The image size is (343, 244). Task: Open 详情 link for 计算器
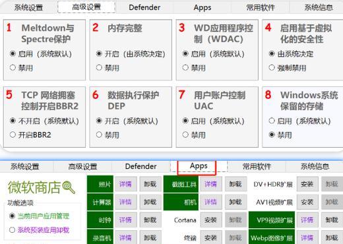point(125,202)
